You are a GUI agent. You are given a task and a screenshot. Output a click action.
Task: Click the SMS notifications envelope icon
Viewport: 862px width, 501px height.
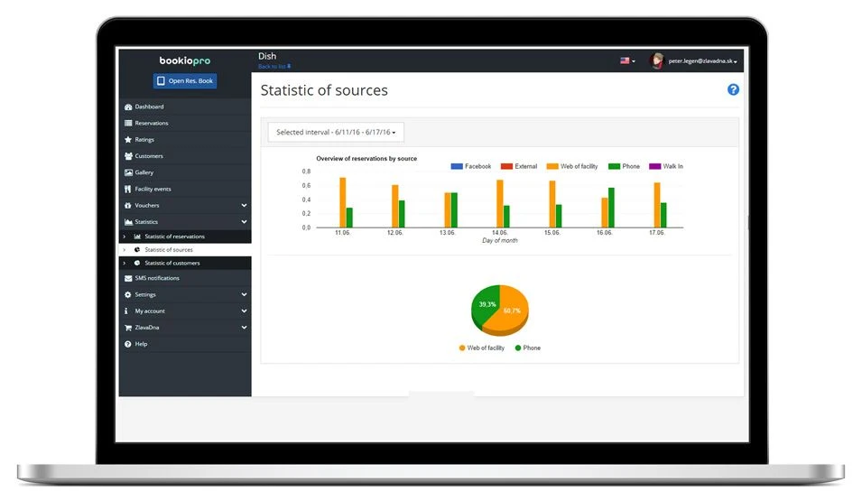click(x=128, y=278)
